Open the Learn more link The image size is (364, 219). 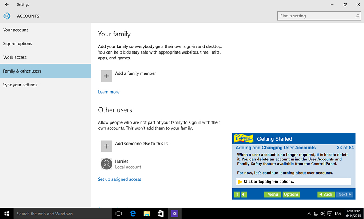[x=108, y=91]
